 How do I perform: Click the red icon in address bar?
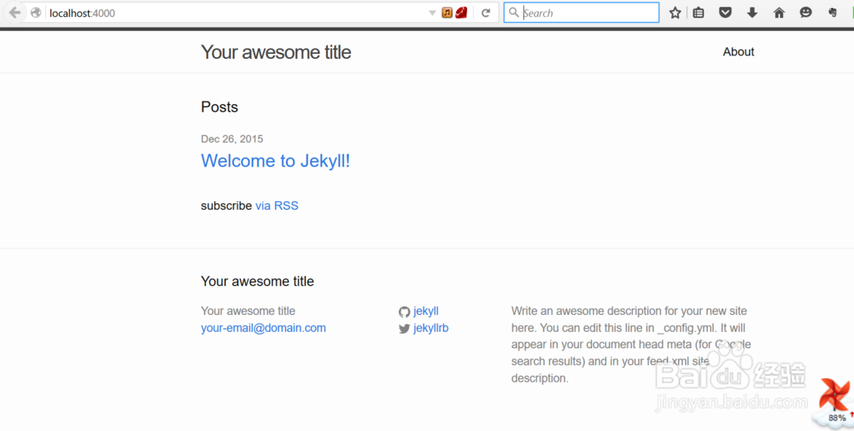(x=461, y=13)
